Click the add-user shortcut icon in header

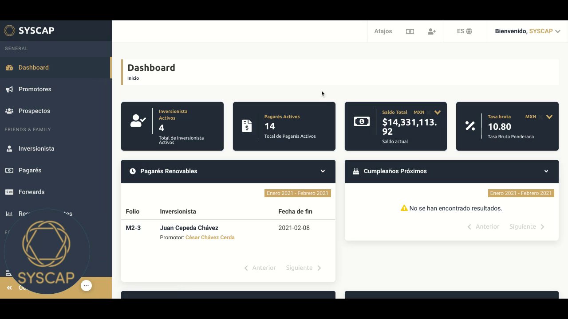point(432,31)
